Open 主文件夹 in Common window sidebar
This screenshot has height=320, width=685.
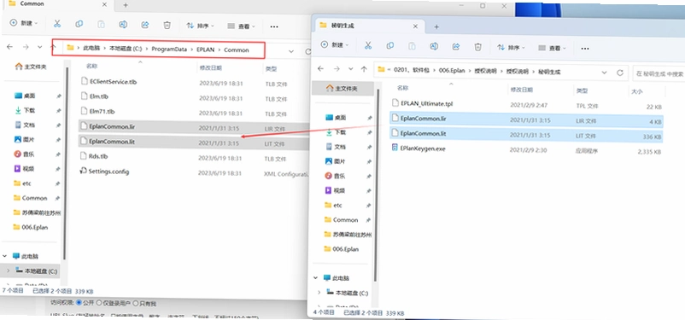[x=31, y=67]
